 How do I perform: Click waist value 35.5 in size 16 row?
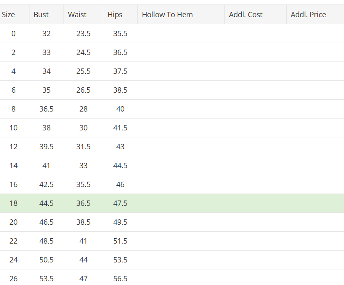(83, 185)
